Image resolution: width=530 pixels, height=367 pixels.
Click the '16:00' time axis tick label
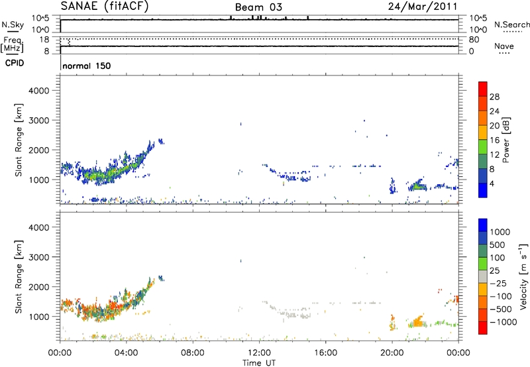325,353
